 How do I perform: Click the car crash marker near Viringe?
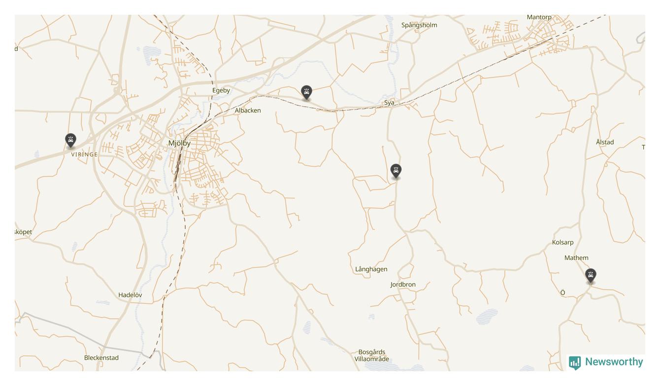70,140
